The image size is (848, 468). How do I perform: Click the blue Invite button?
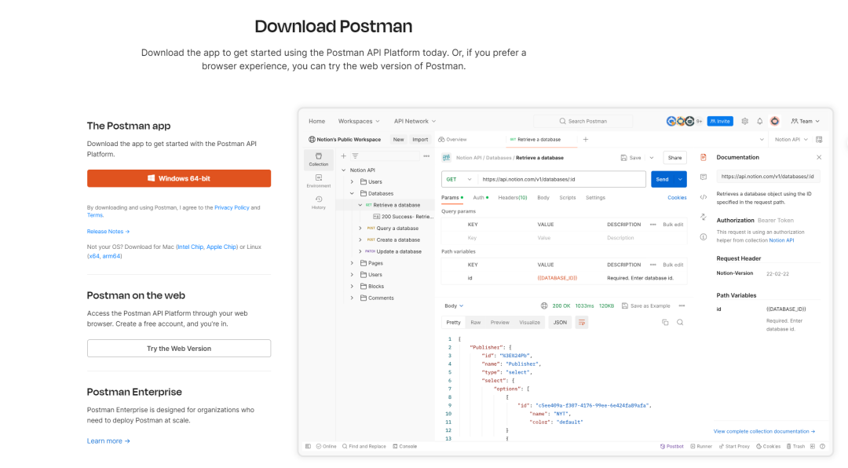pyautogui.click(x=720, y=121)
